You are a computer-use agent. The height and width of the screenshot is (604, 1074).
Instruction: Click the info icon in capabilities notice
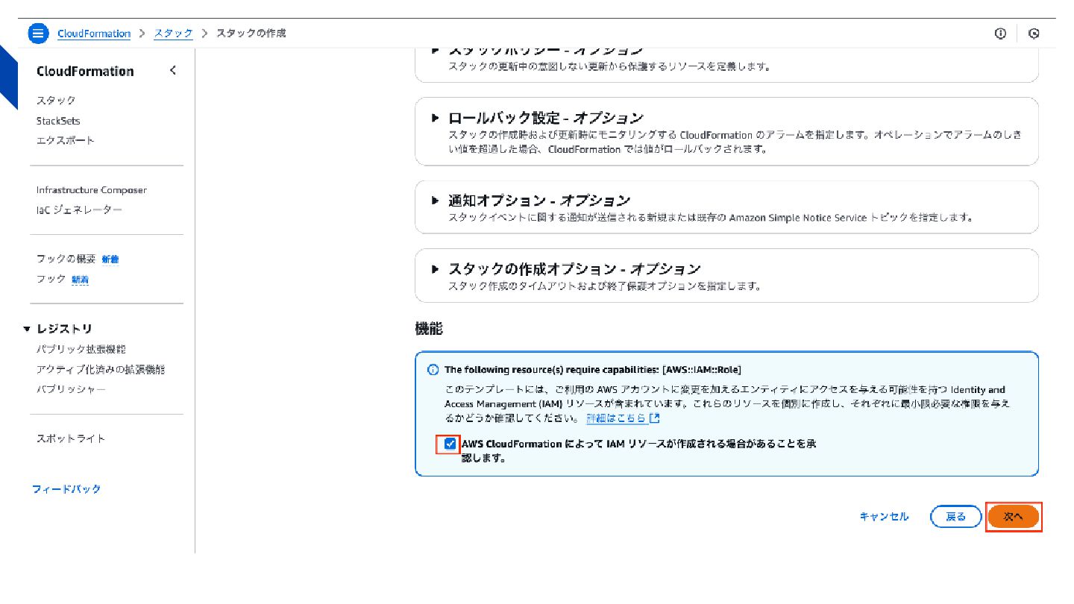tap(433, 370)
